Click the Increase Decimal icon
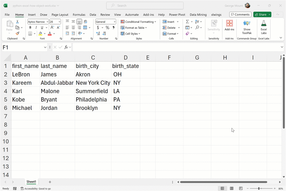Image resolution: width=286 pixels, height=191 pixels. click(x=98, y=34)
